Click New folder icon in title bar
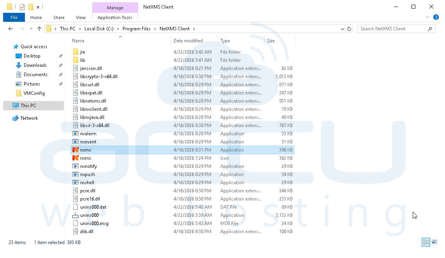Viewport: 445px width, 258px height. click(x=31, y=7)
